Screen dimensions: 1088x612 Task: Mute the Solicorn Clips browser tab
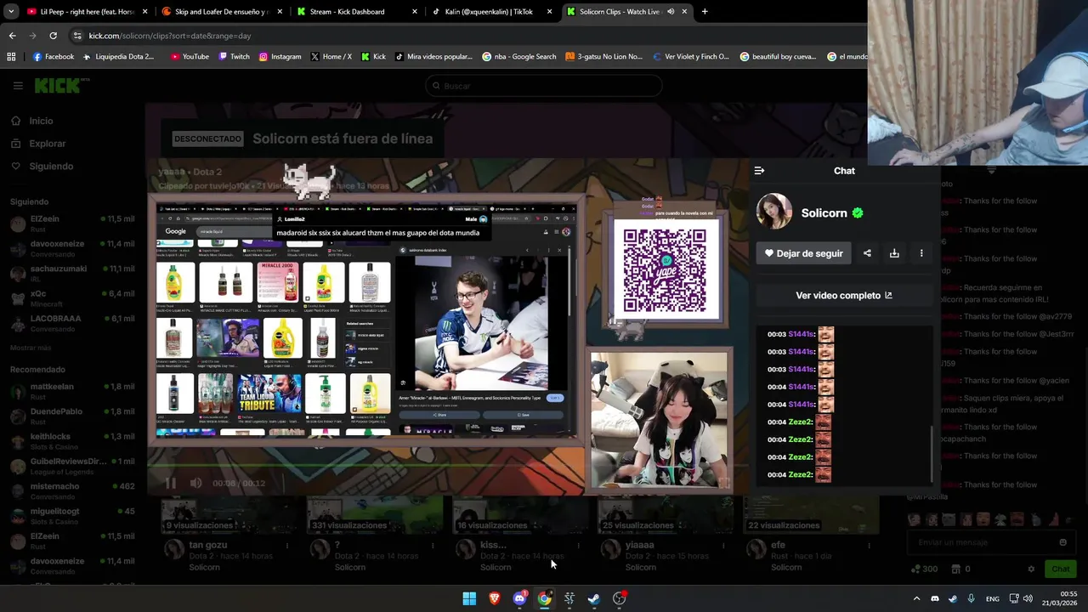pyautogui.click(x=671, y=12)
